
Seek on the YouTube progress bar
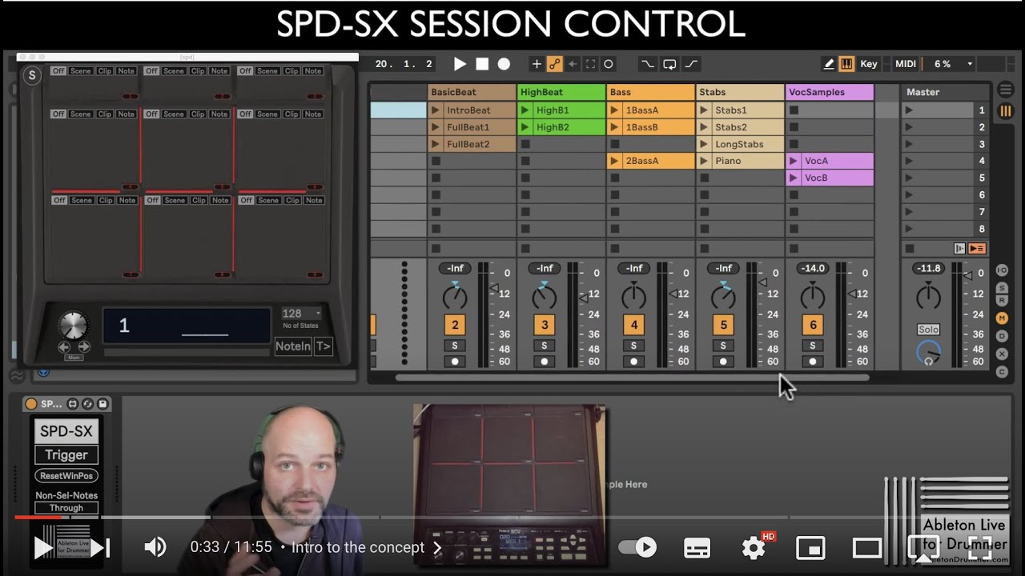tap(512, 518)
